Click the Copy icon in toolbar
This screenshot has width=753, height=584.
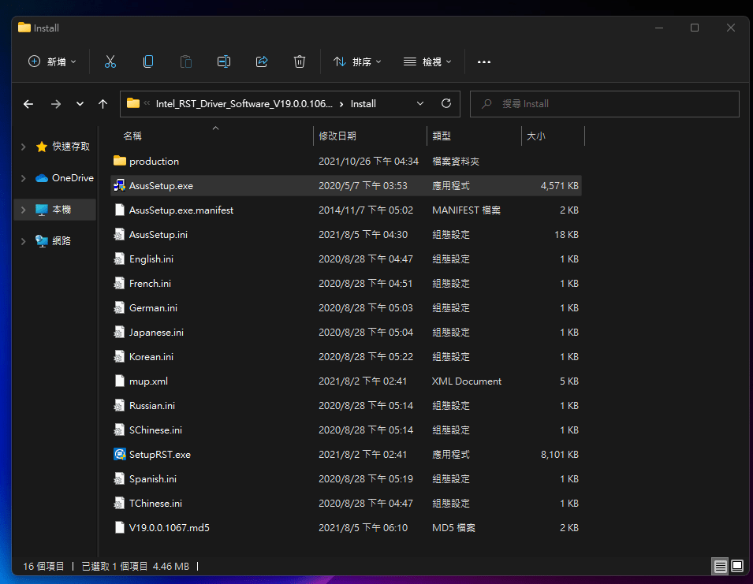coord(148,61)
